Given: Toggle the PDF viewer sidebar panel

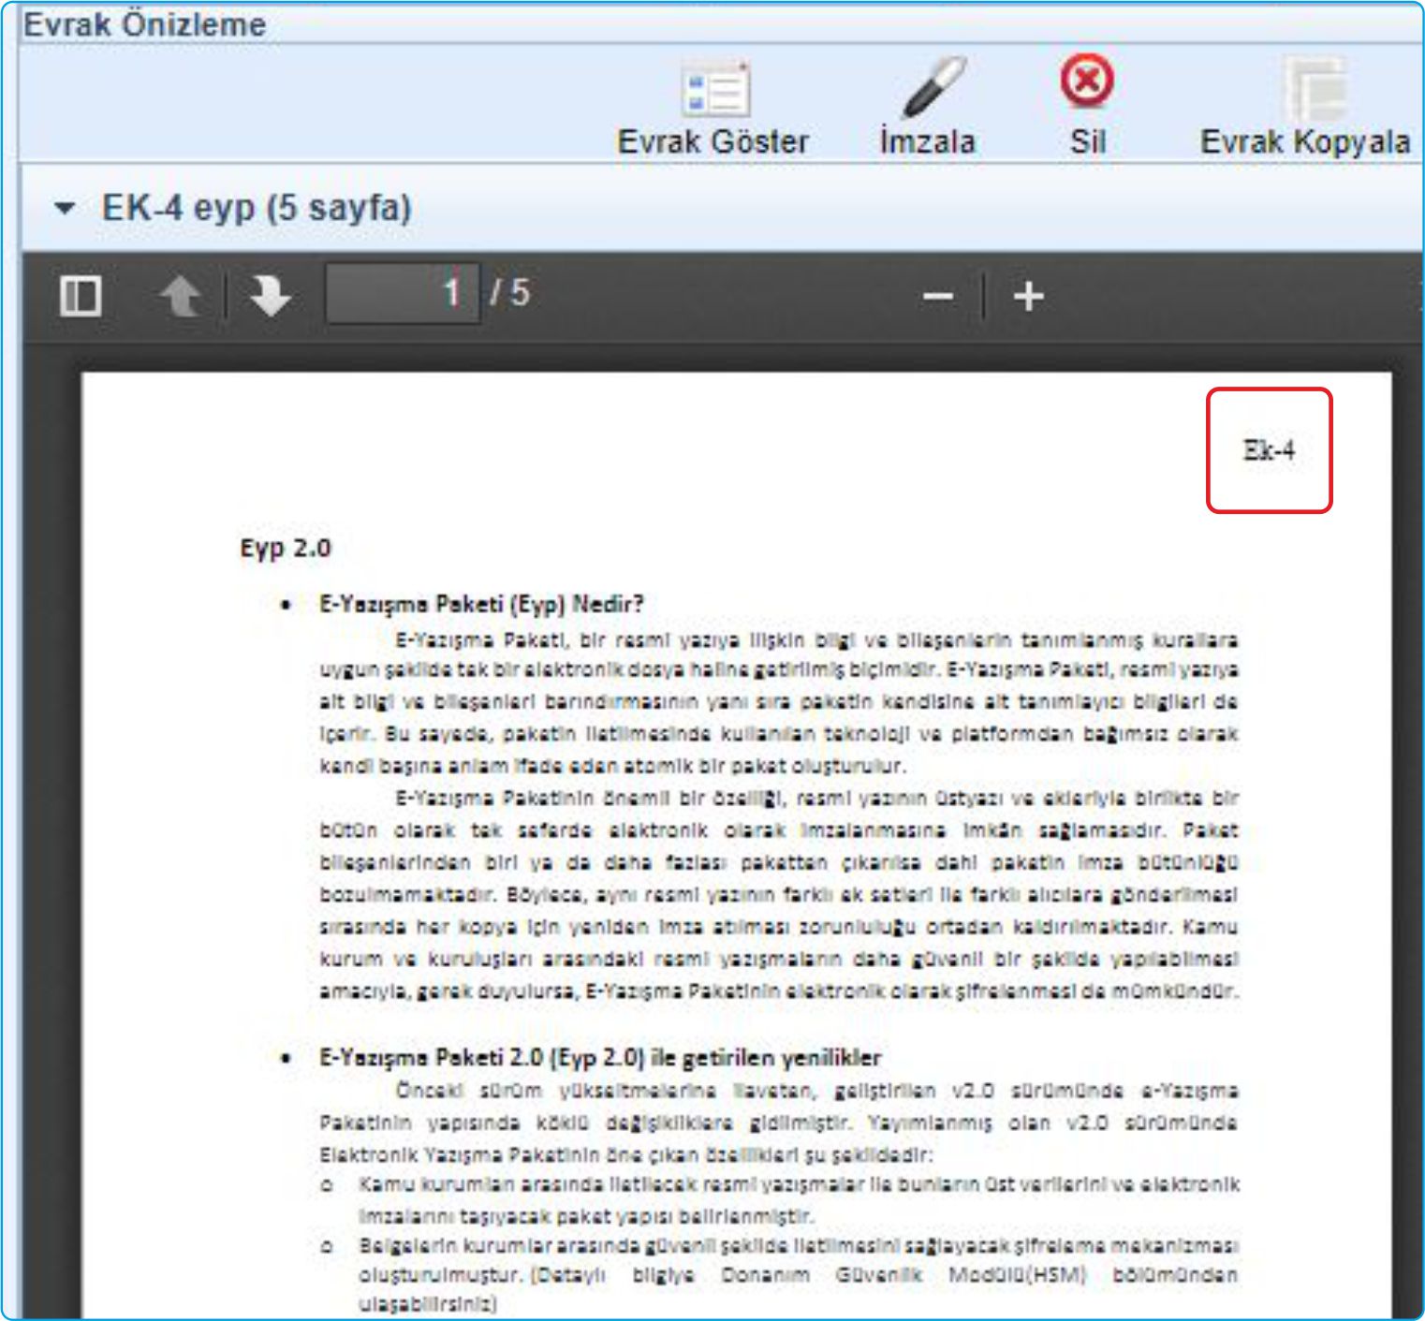Looking at the screenshot, I should (81, 296).
